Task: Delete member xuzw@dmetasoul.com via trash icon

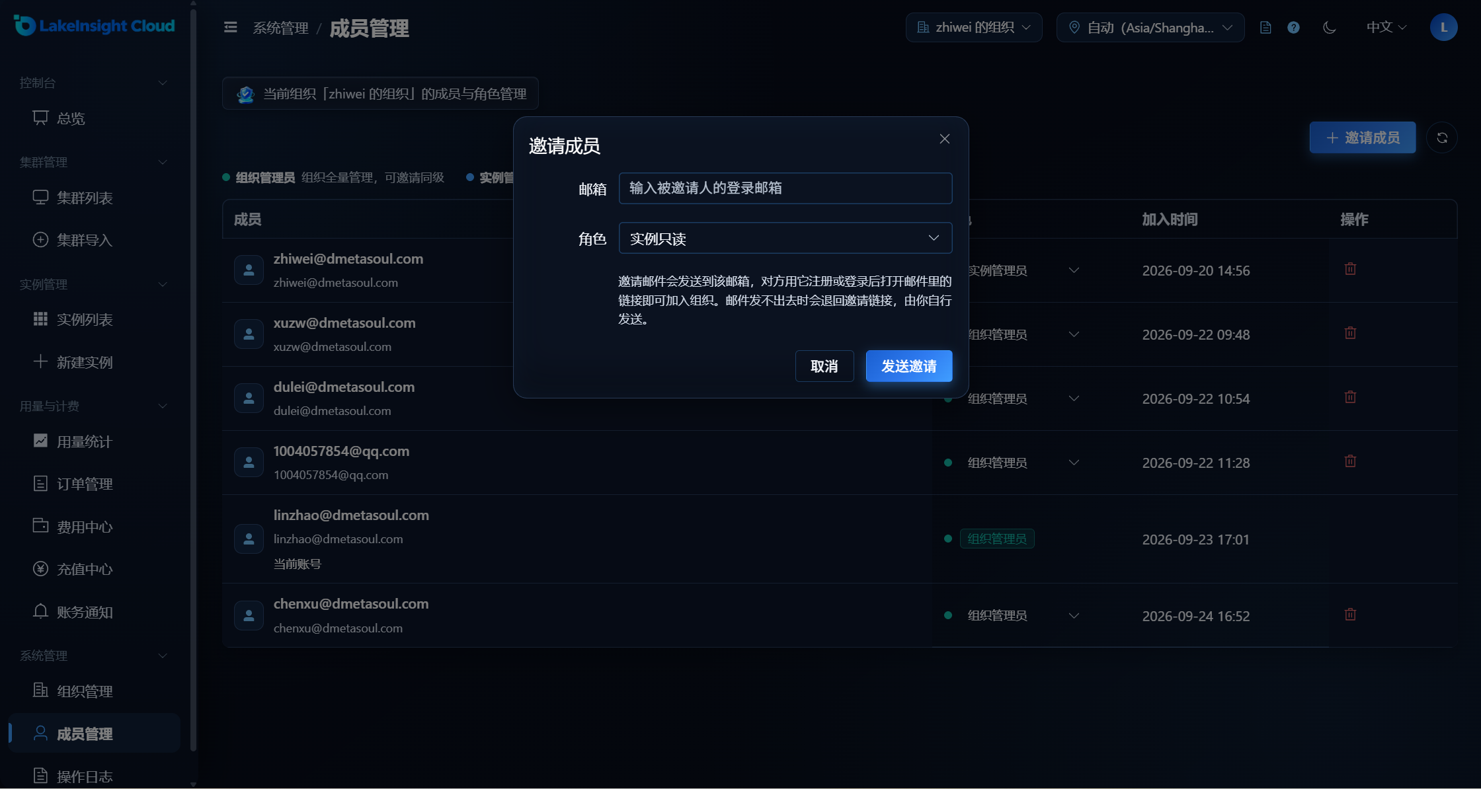Action: click(x=1350, y=333)
